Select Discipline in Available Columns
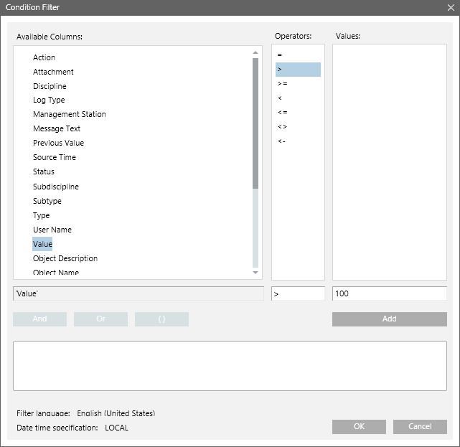Screen dimensions: 460x447 coord(50,86)
